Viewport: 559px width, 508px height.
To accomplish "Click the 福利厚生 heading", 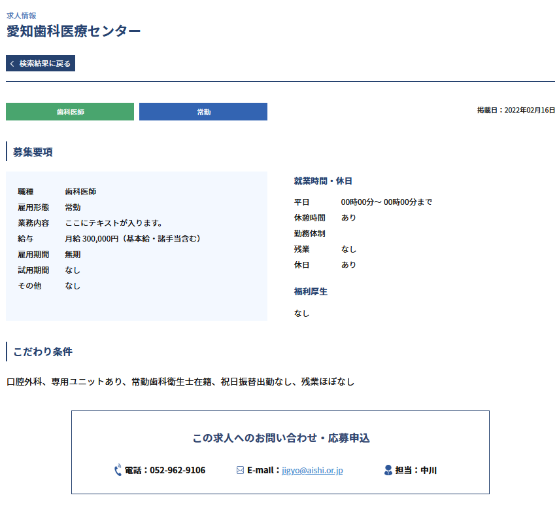I will tap(311, 292).
